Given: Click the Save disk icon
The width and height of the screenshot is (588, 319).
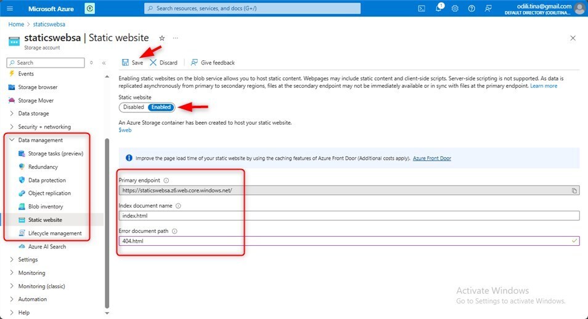Looking at the screenshot, I should (x=125, y=63).
